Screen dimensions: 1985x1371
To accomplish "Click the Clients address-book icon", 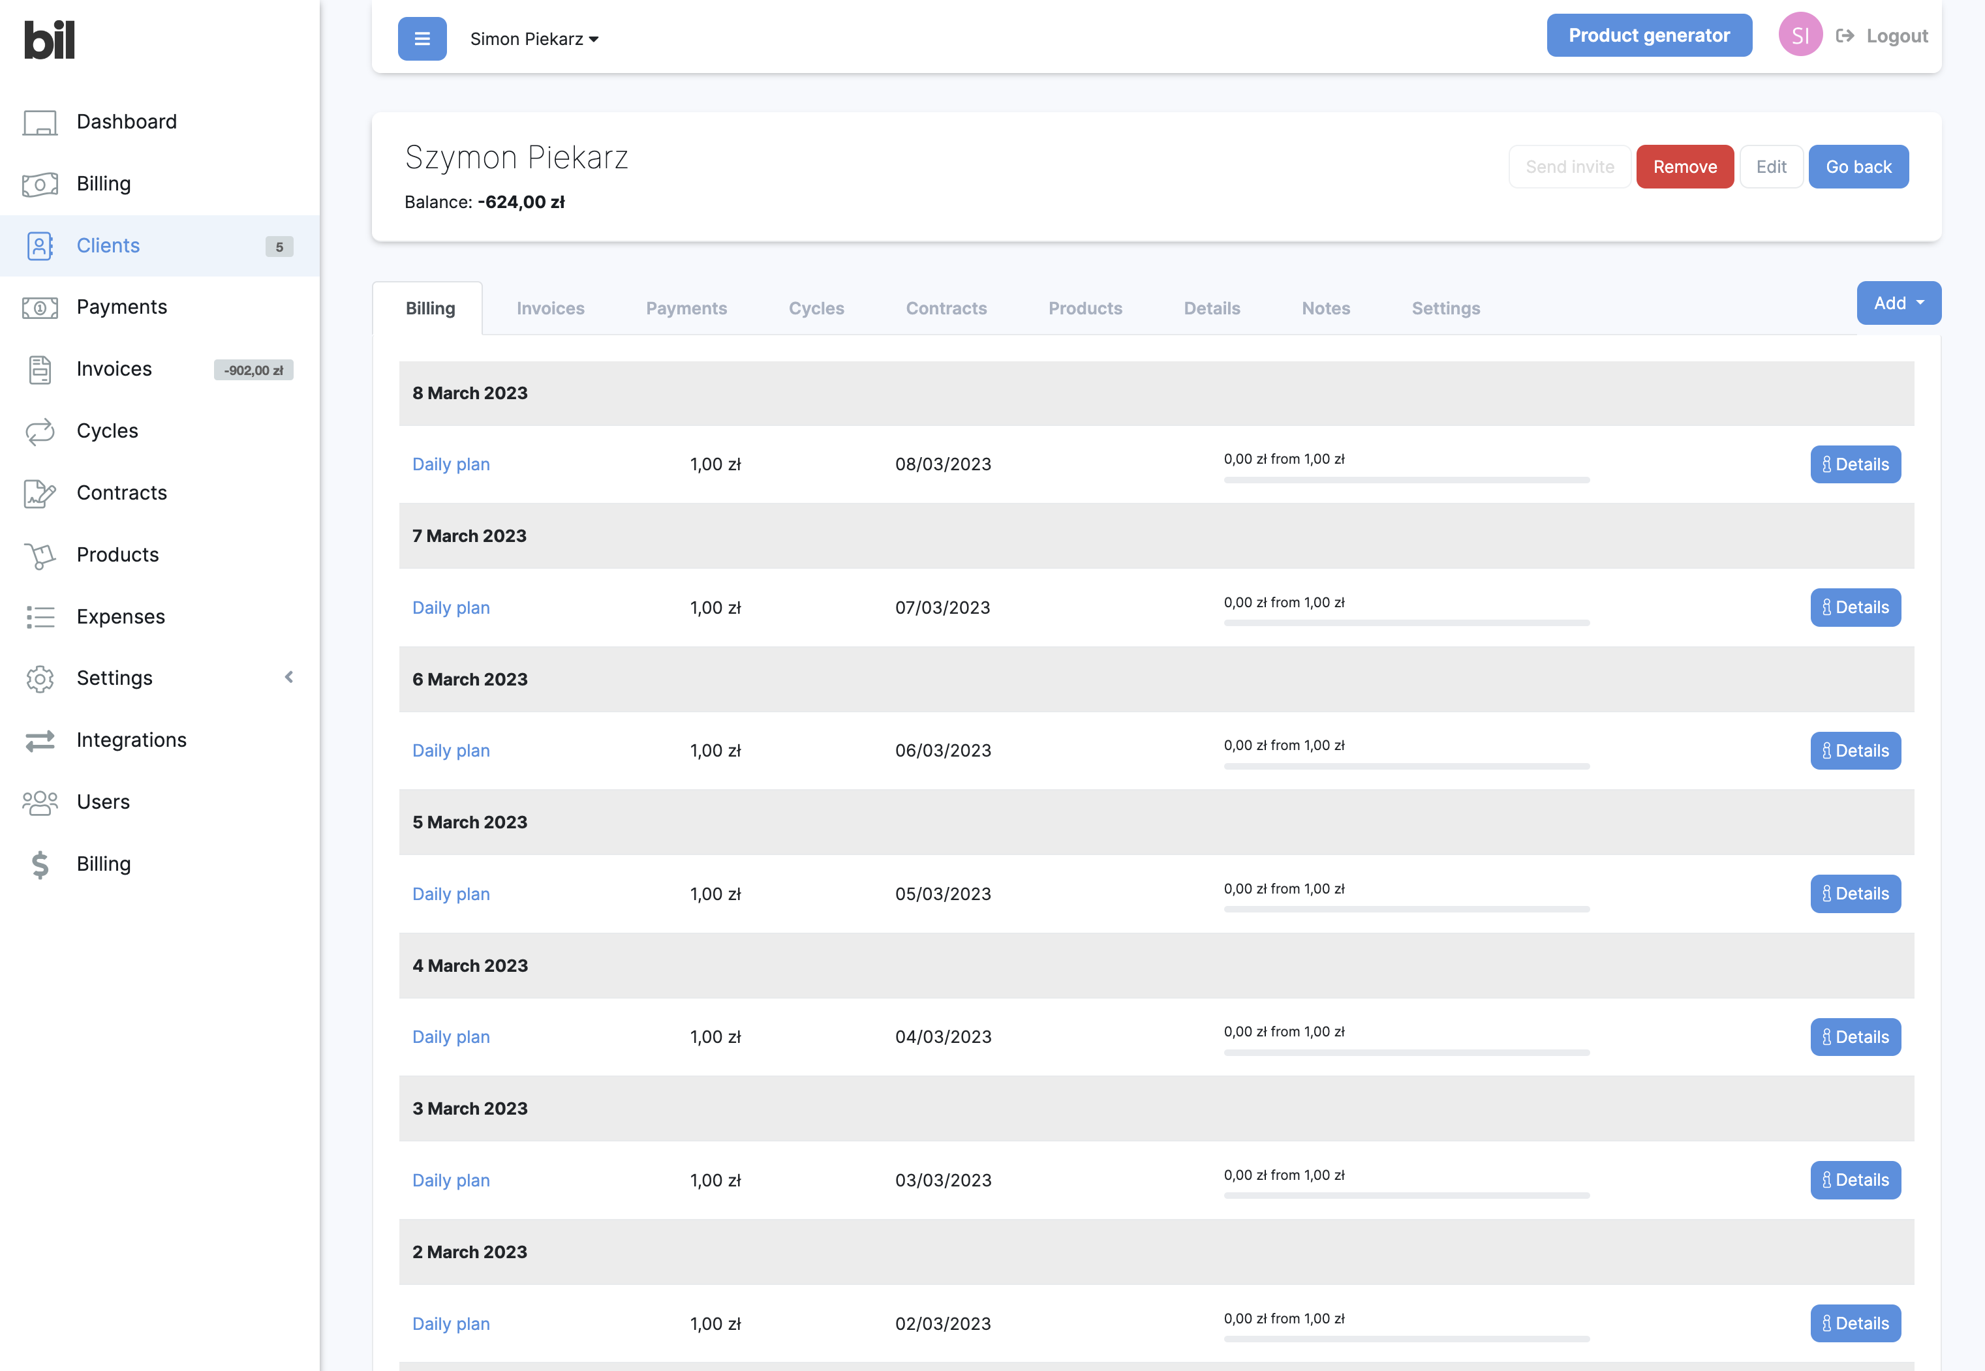I will tap(40, 246).
